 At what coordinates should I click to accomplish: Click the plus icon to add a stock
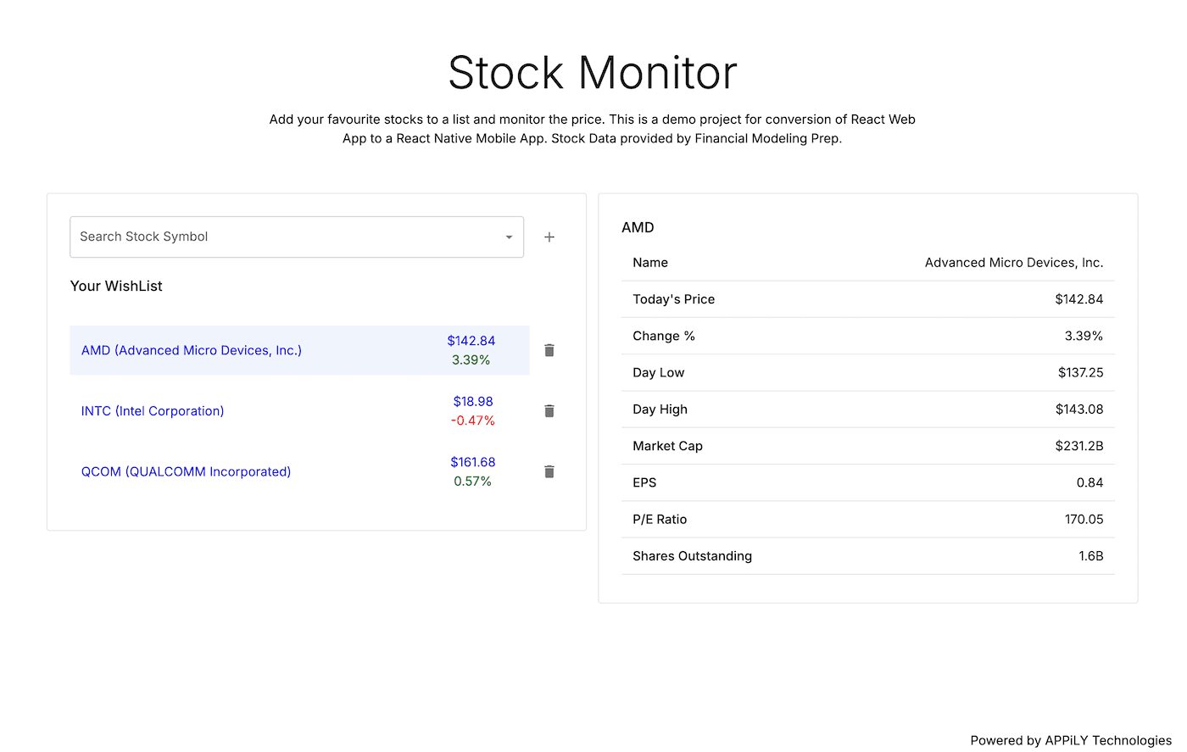[549, 237]
